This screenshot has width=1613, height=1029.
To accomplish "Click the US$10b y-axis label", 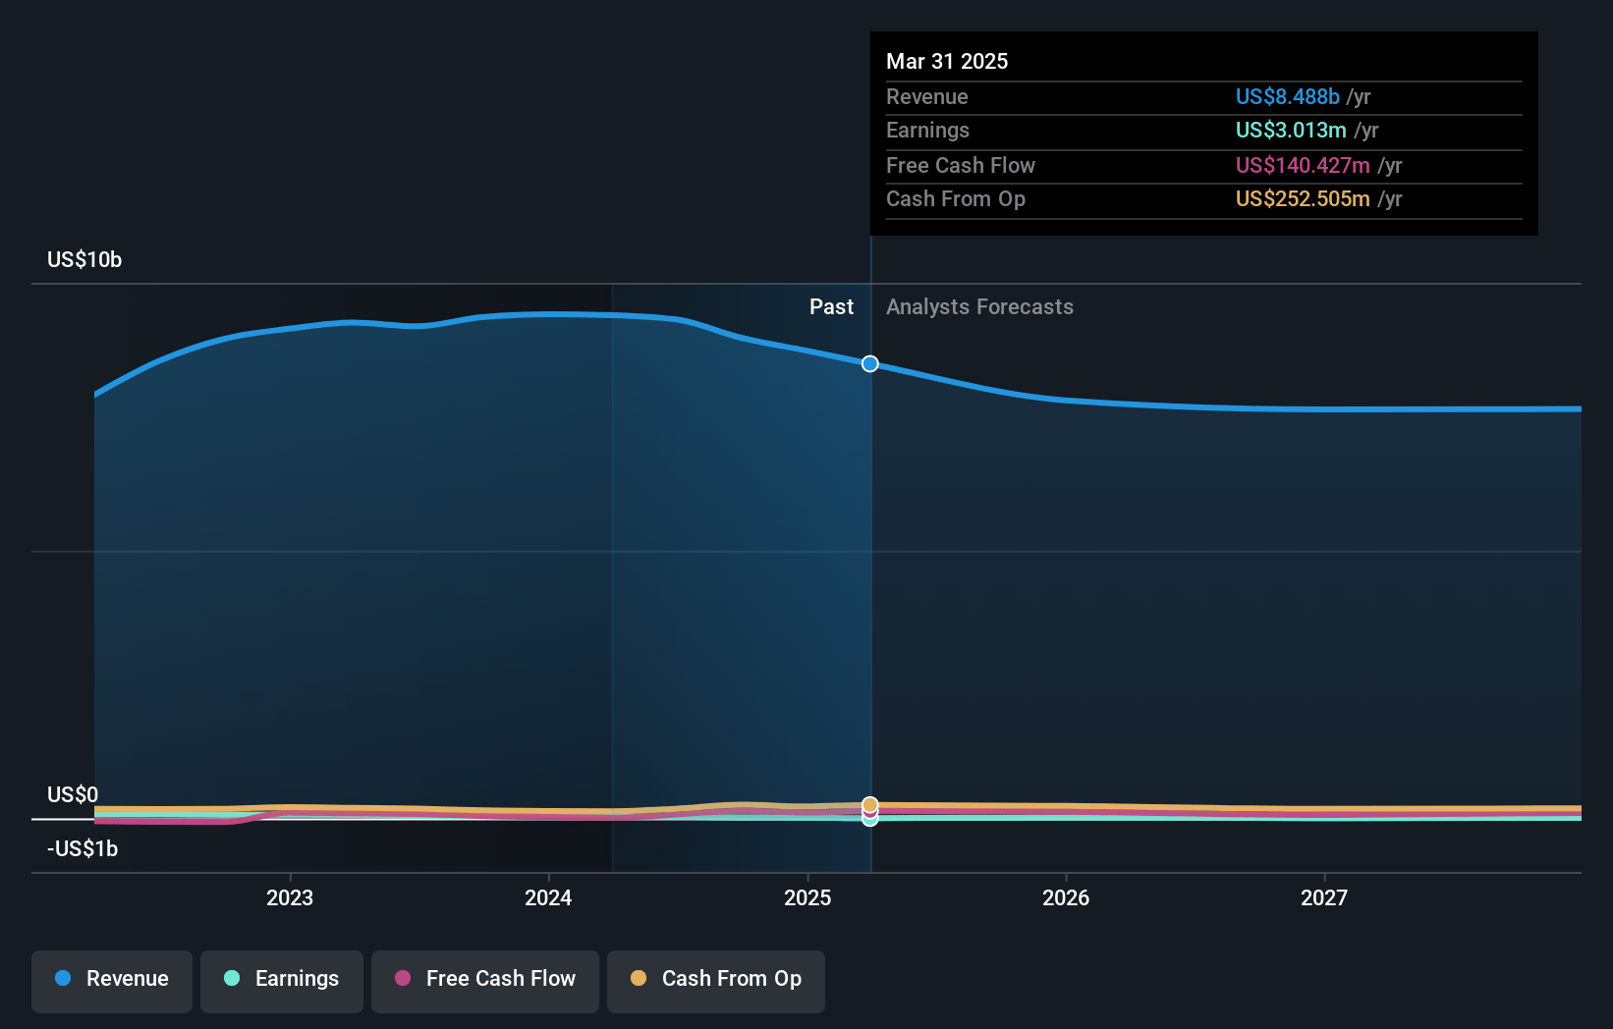I will (x=84, y=259).
